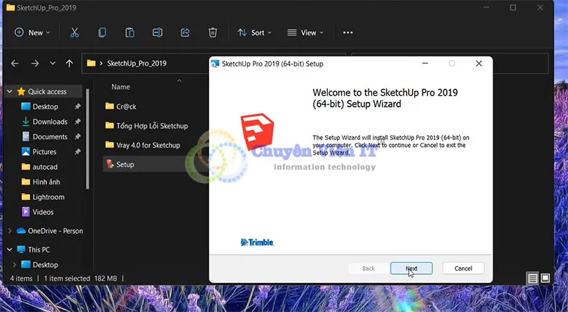Navigate back with the left arrow
Viewport: 568px width, 312px height.
tap(15, 63)
